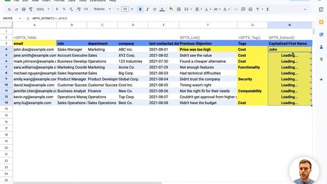The width and height of the screenshot is (327, 184).
Task: Undo the last action
Action: (x=9, y=9)
